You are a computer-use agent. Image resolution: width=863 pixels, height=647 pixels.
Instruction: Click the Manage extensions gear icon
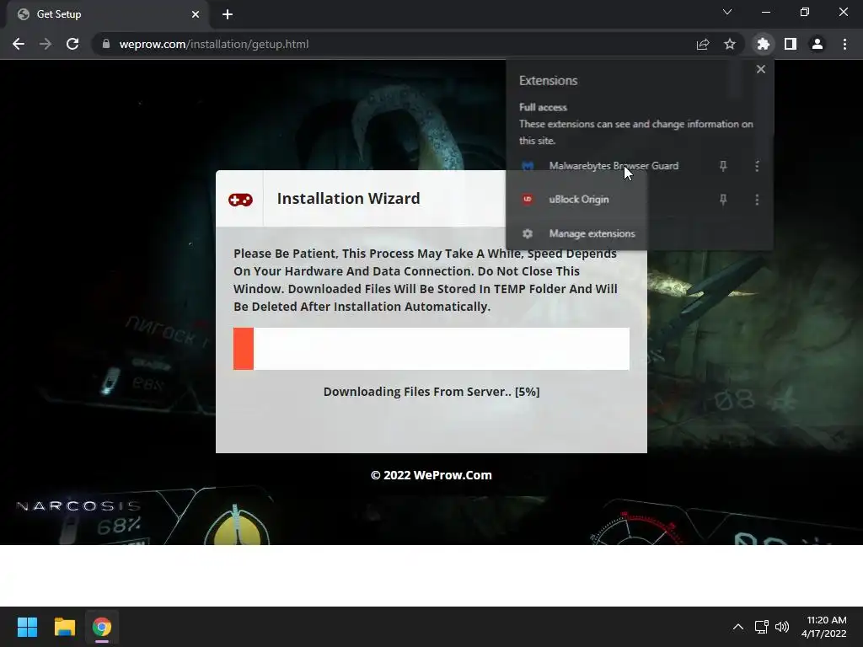528,234
